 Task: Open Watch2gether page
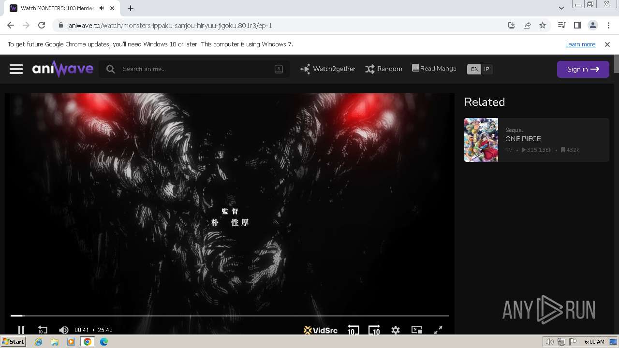coord(328,69)
